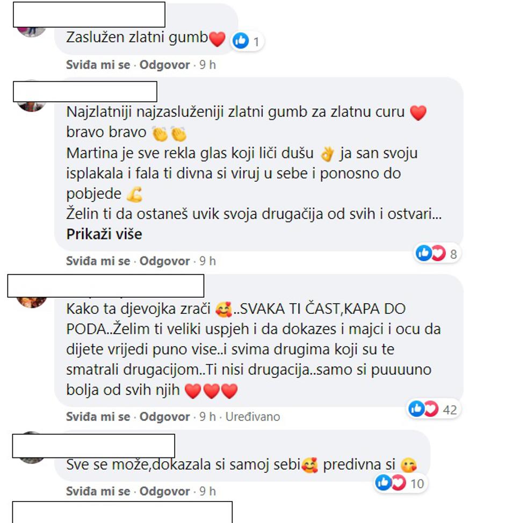This screenshot has width=505, height=523.
Task: Reply to 'Najzlatniji najzasluženiji' comment via Odgovor
Action: click(x=165, y=261)
